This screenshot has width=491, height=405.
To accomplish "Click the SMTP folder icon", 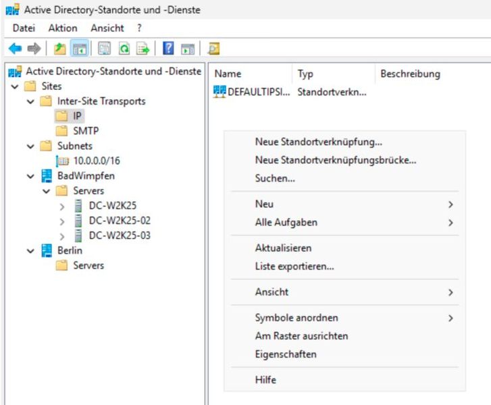I will pos(61,131).
